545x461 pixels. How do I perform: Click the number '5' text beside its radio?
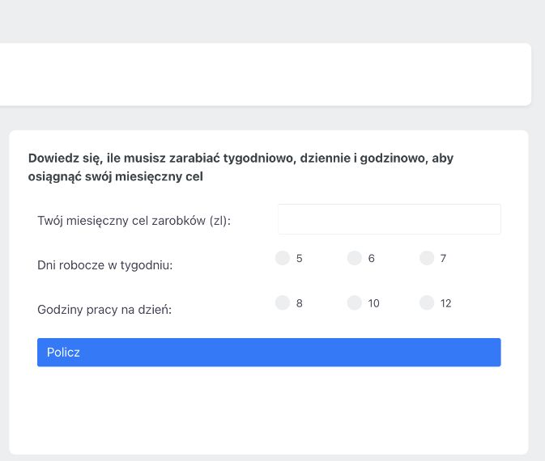pyautogui.click(x=300, y=258)
